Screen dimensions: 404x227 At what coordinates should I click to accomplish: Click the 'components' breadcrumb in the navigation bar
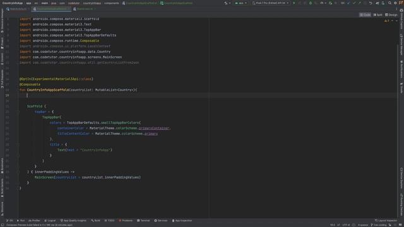(x=112, y=3)
